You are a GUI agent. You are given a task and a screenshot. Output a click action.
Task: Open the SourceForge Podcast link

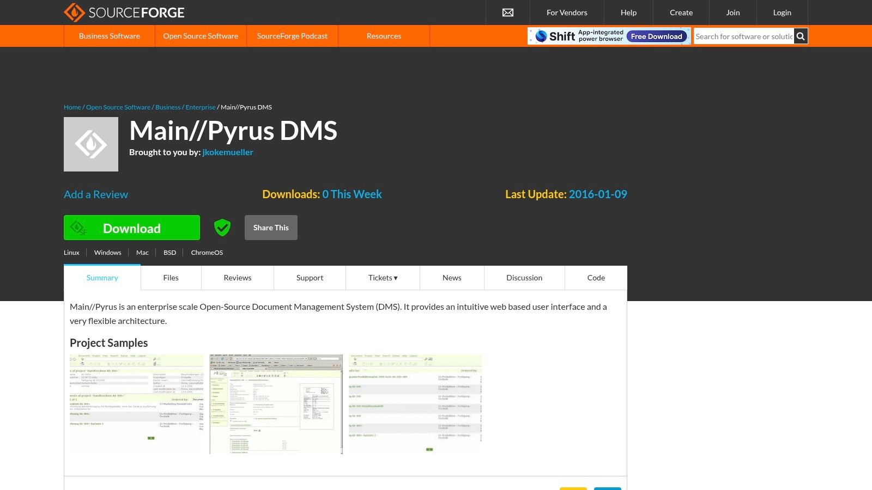pos(292,36)
